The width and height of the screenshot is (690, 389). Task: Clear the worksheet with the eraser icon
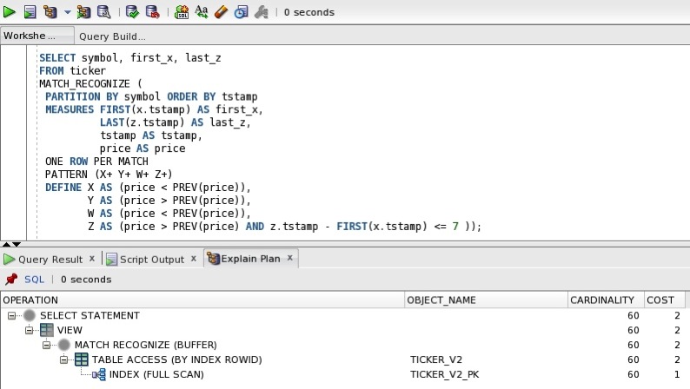coord(221,12)
